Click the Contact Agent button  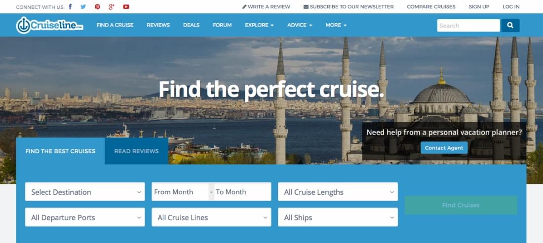[444, 147]
